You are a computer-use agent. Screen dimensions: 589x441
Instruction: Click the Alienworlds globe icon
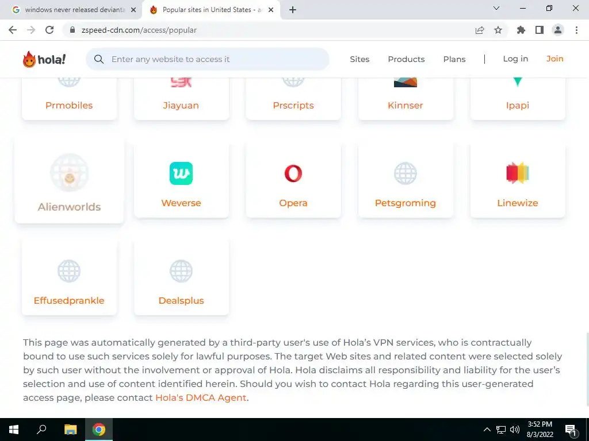[69, 172]
